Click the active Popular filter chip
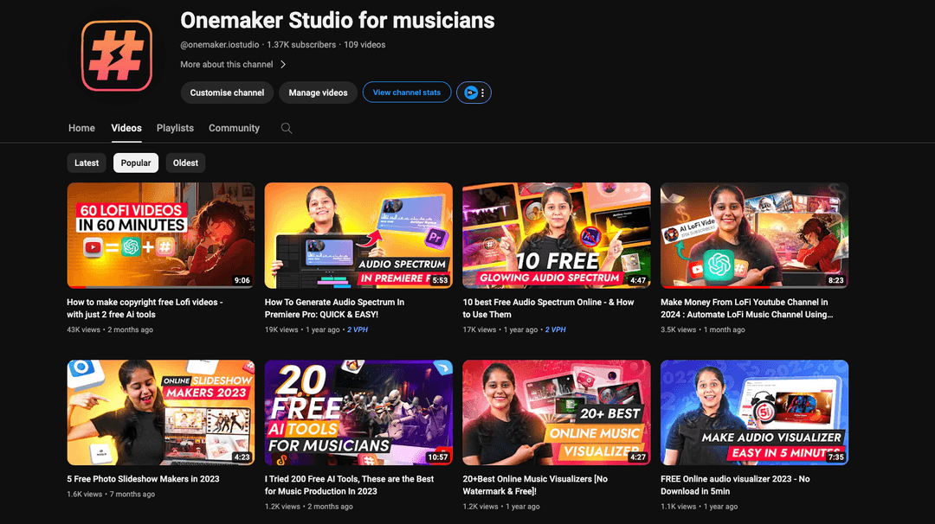Image resolution: width=935 pixels, height=524 pixels. click(x=135, y=163)
